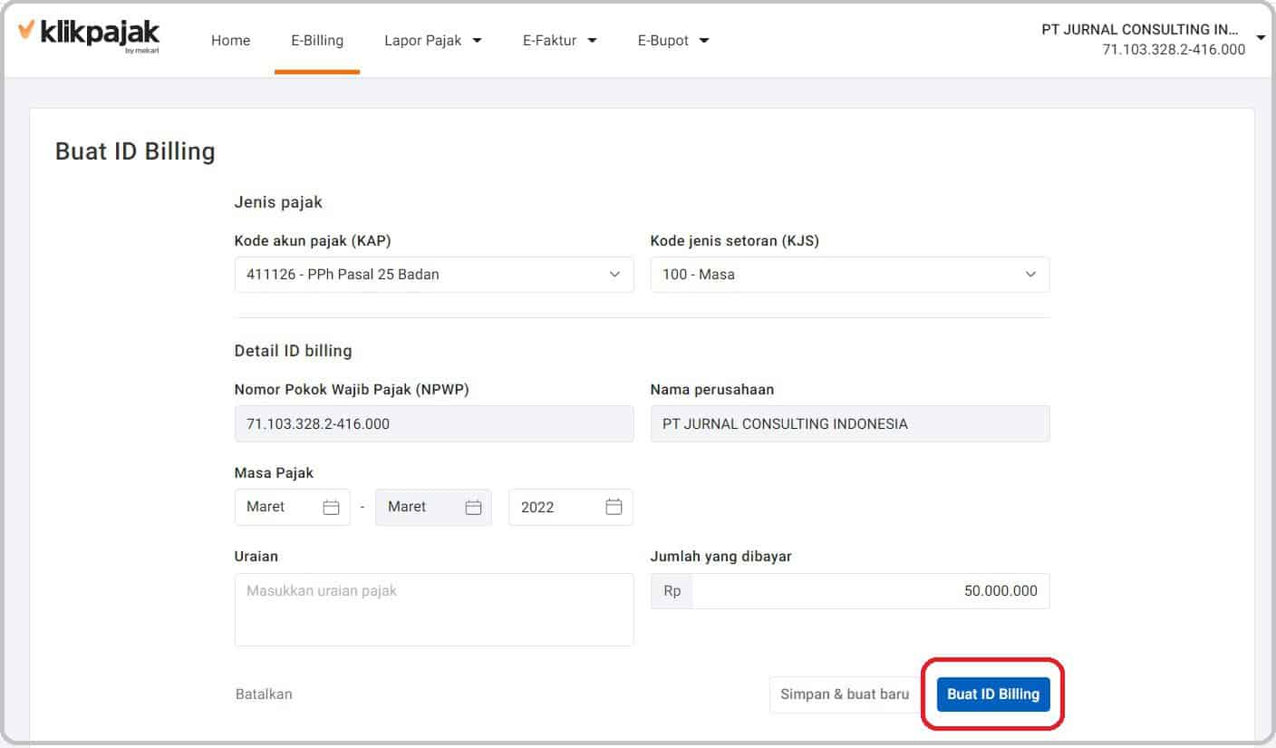Click the Jumlah yang dibayar label
Viewport: 1276px width, 748px height.
(720, 556)
